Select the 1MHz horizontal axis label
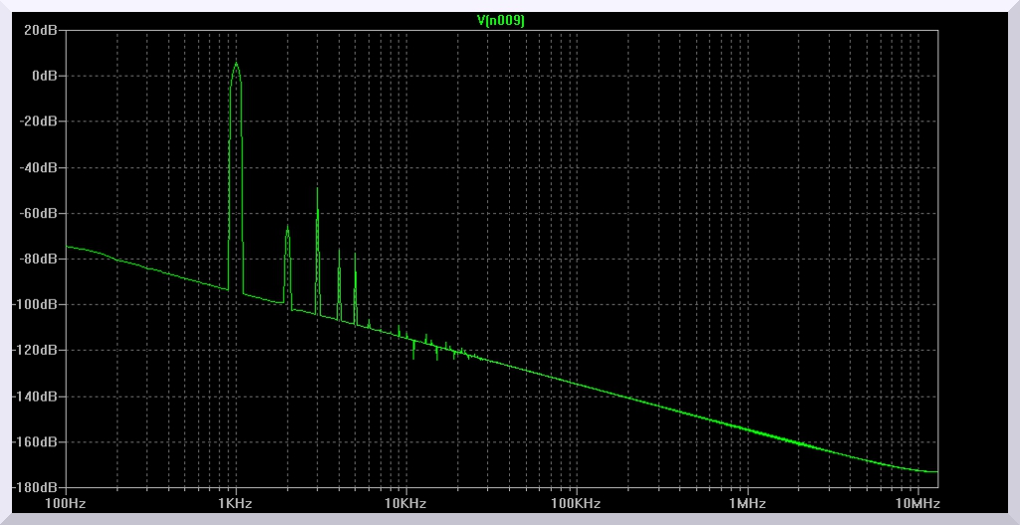The width and height of the screenshot is (1020, 525). pyautogui.click(x=746, y=504)
